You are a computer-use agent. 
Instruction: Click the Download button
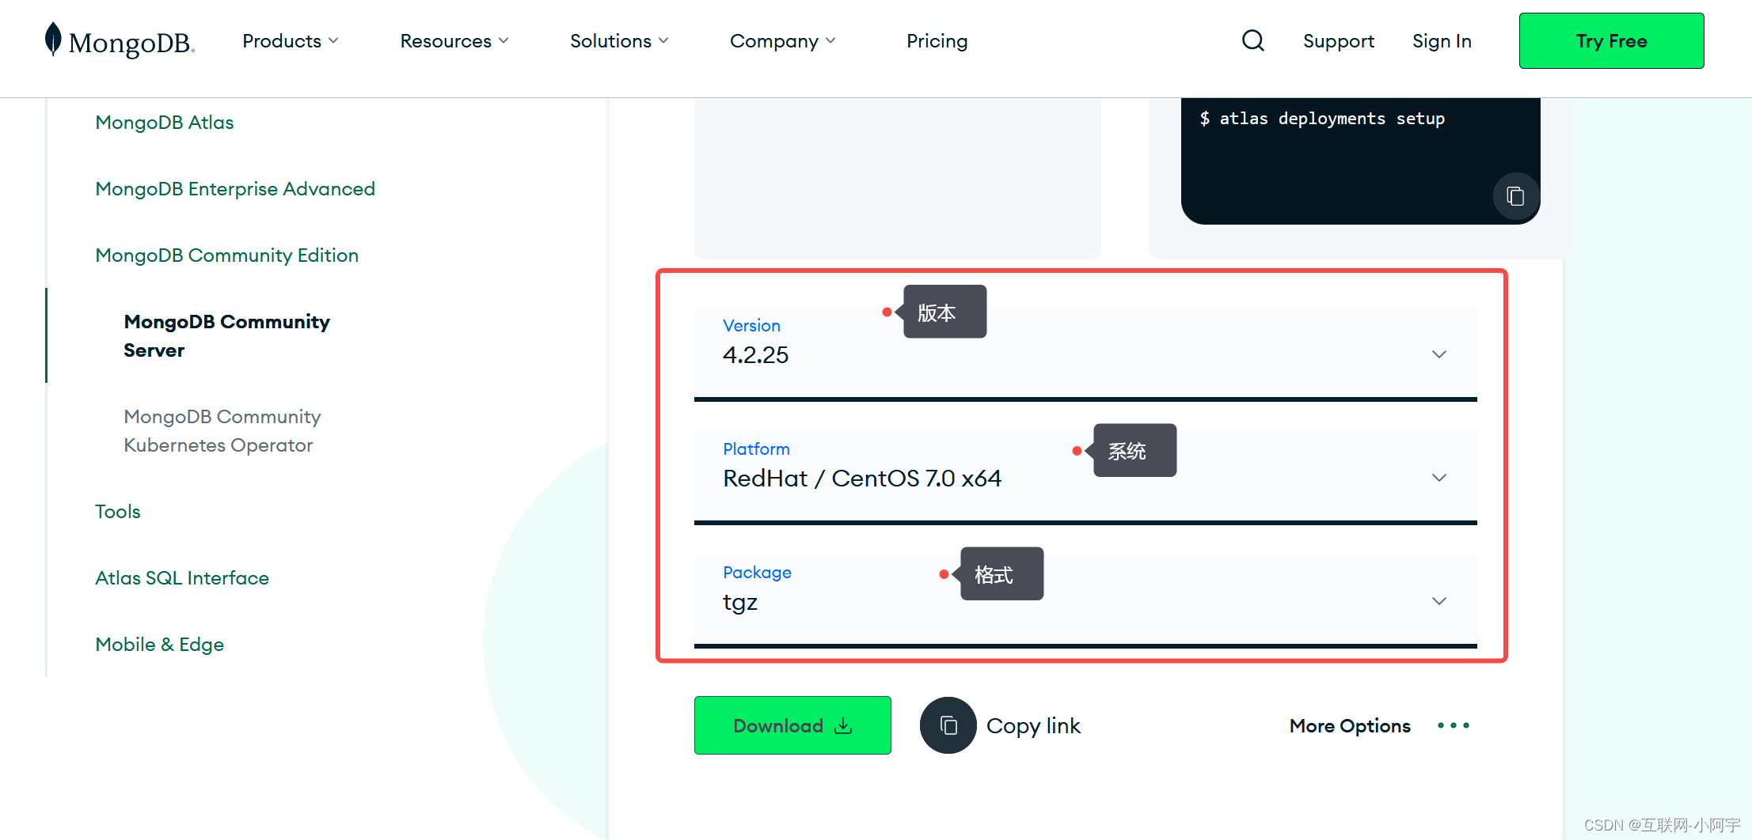click(x=792, y=725)
